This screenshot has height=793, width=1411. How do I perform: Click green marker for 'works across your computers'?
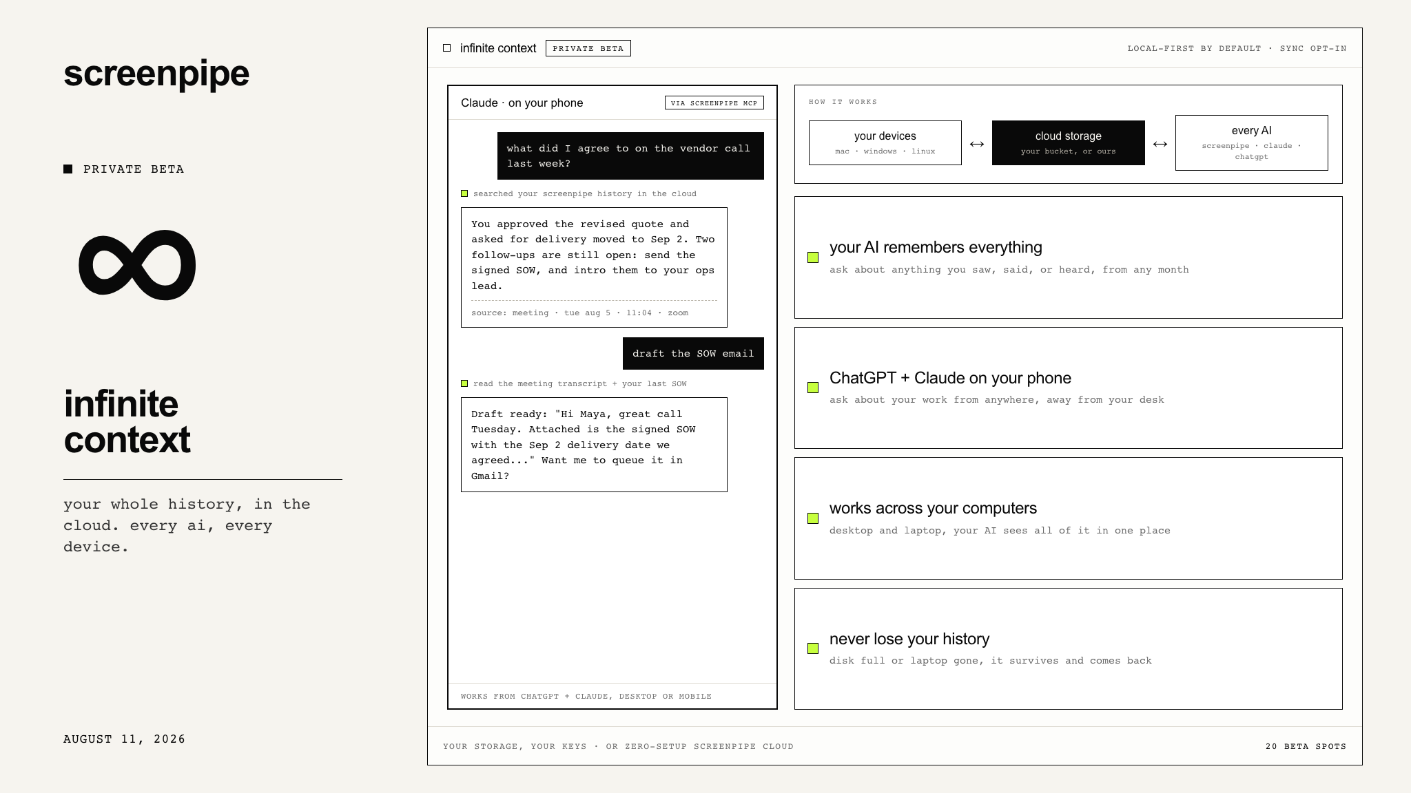813,518
